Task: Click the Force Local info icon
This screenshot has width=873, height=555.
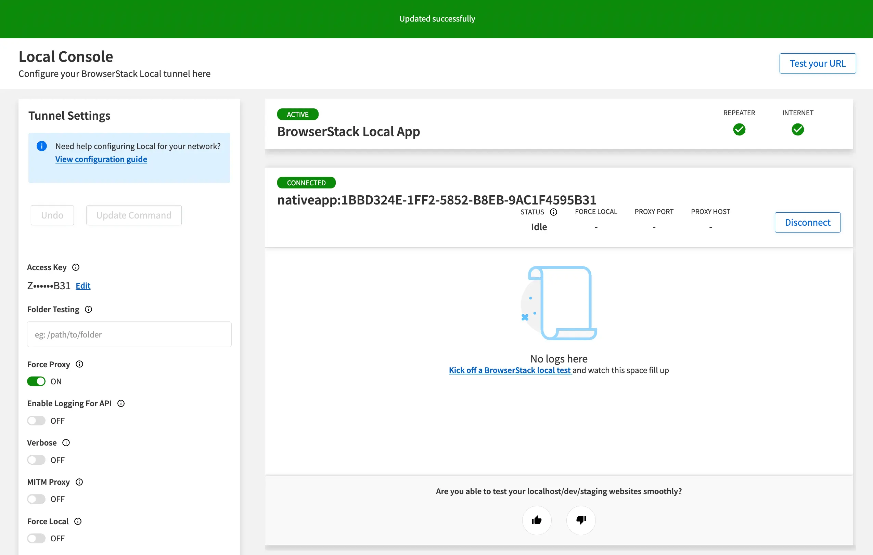Action: 78,521
